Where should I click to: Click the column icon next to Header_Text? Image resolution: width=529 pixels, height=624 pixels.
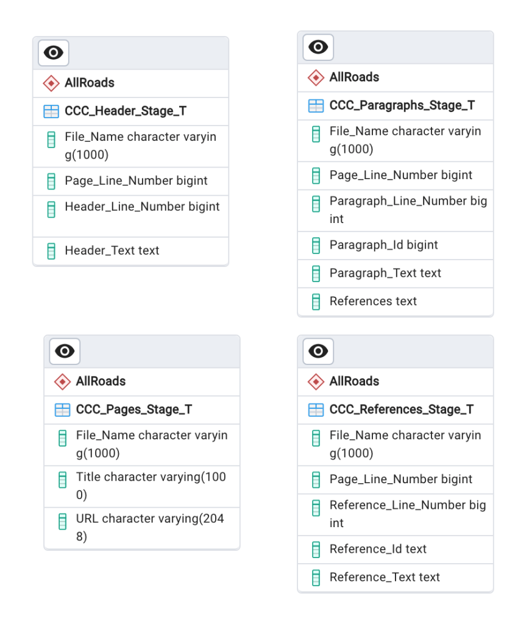(x=51, y=250)
